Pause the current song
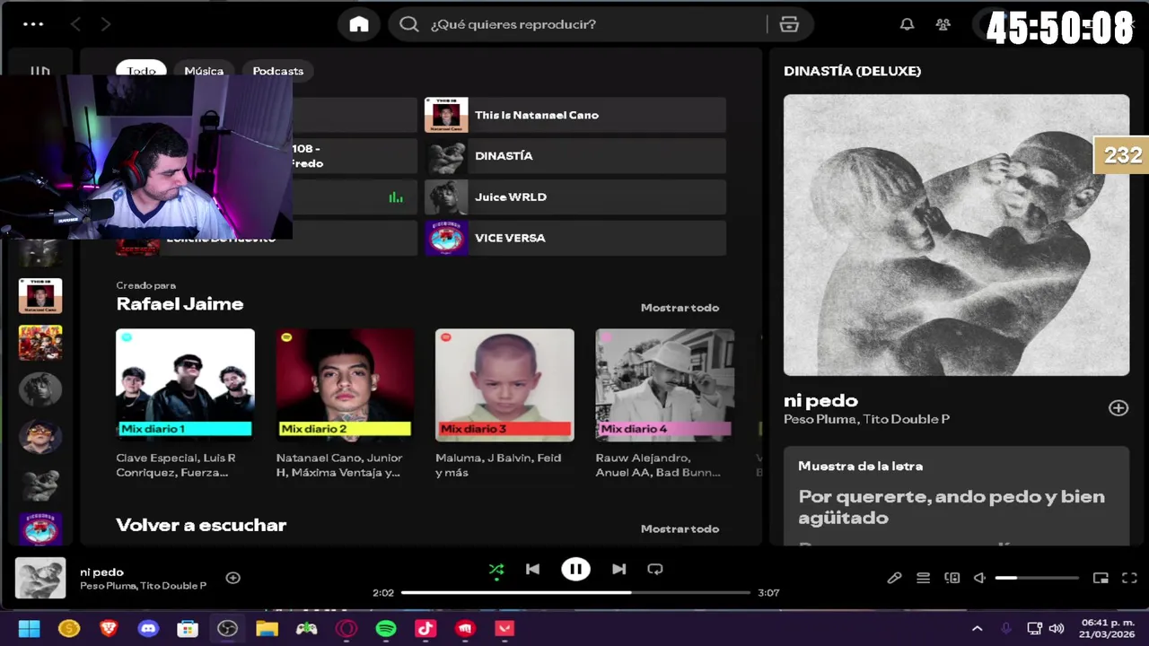Image resolution: width=1149 pixels, height=646 pixels. point(575,569)
